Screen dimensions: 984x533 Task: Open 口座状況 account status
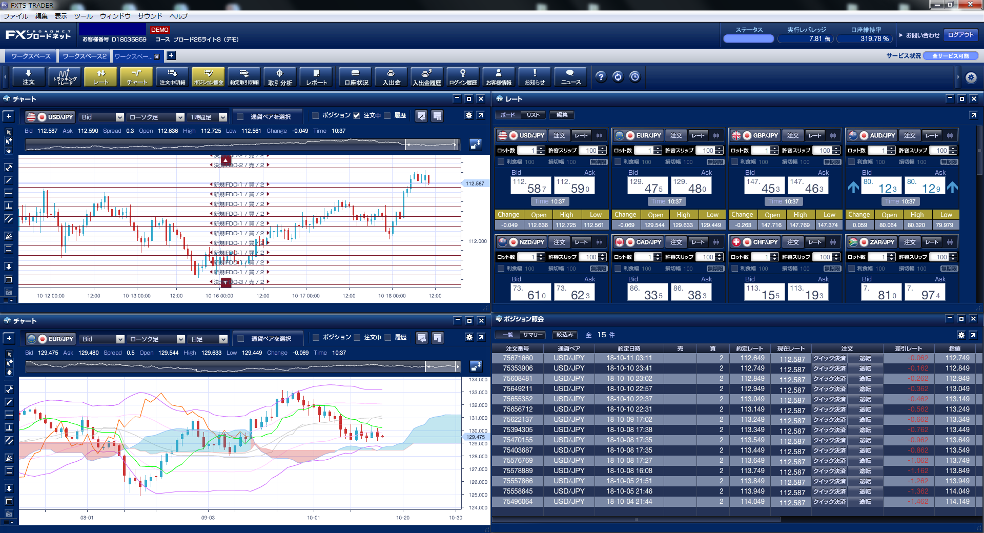coord(356,77)
